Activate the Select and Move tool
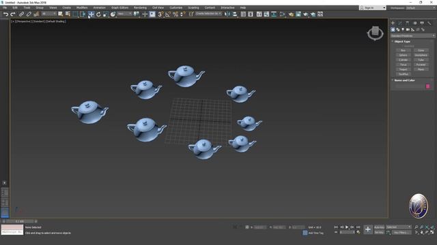This screenshot has height=245, width=437. [x=91, y=14]
